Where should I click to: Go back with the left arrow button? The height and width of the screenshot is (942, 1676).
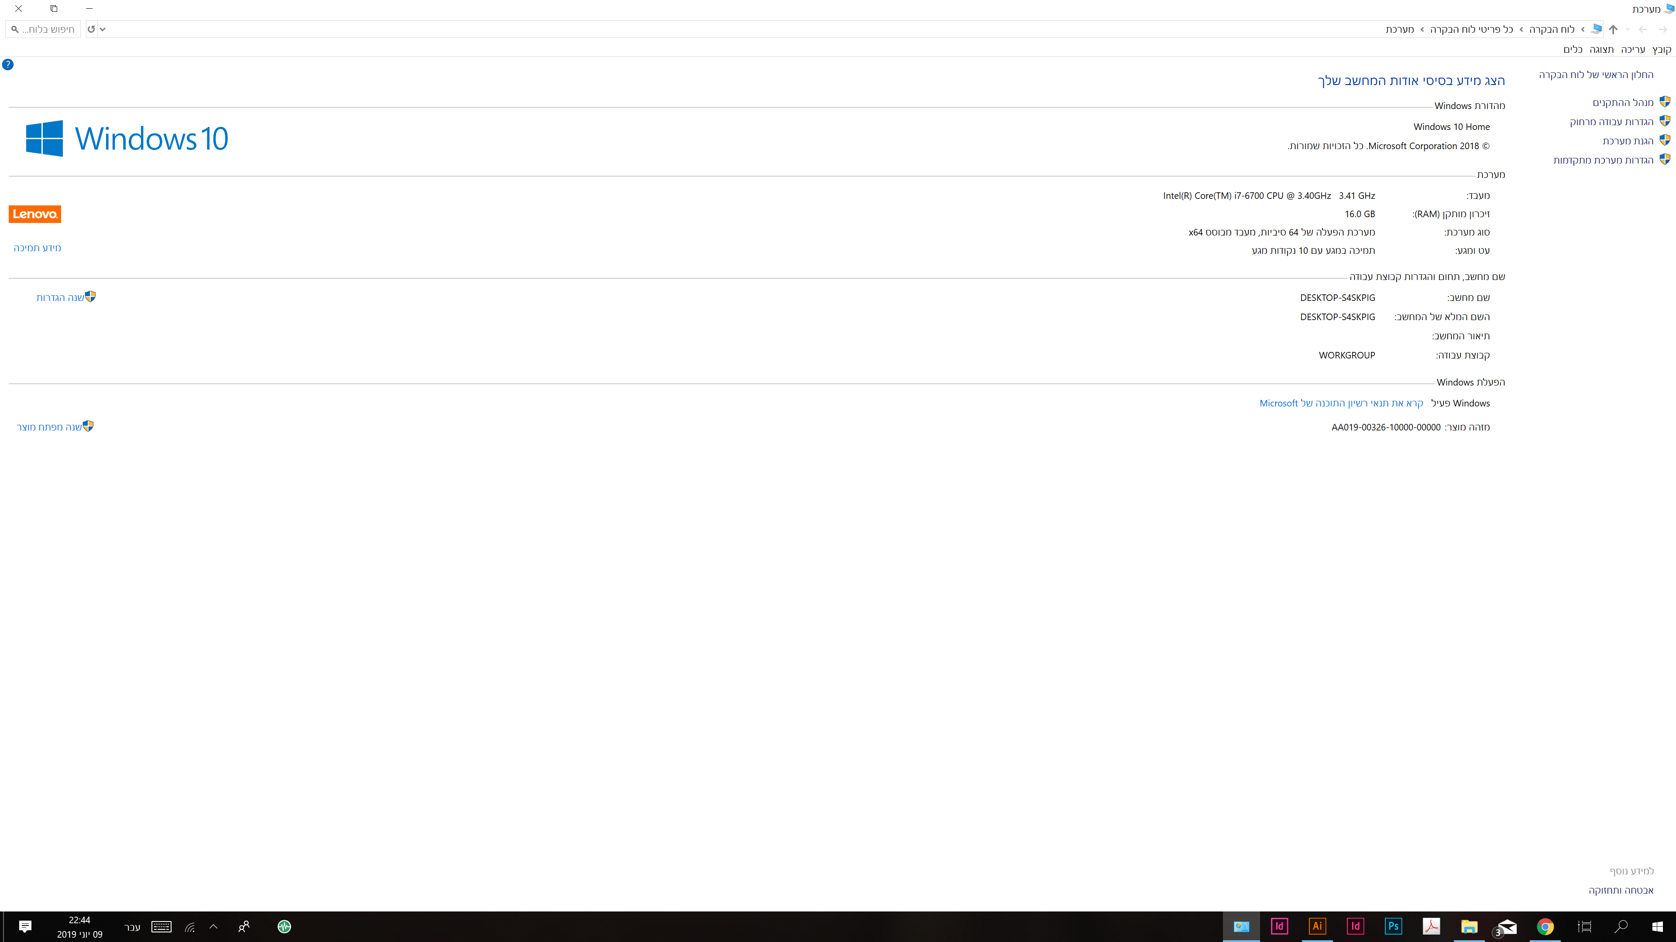coord(1643,29)
